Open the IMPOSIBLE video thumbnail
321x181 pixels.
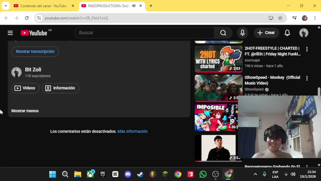216,118
